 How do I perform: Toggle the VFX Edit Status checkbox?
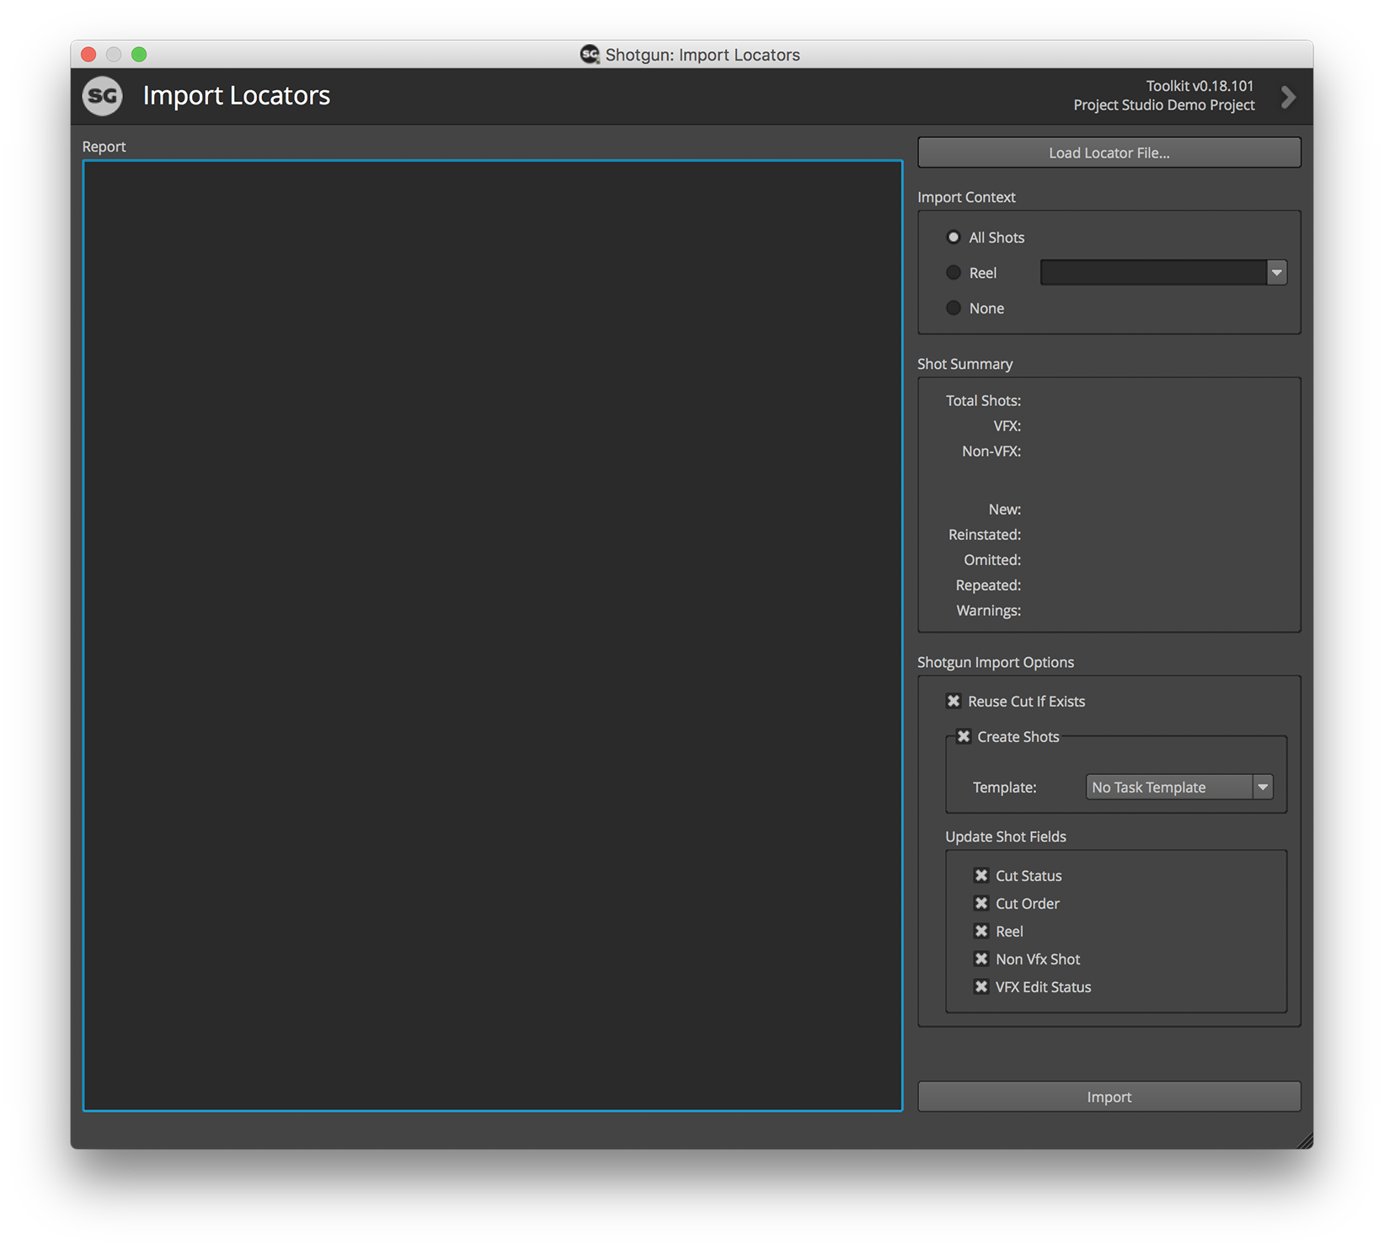click(981, 986)
